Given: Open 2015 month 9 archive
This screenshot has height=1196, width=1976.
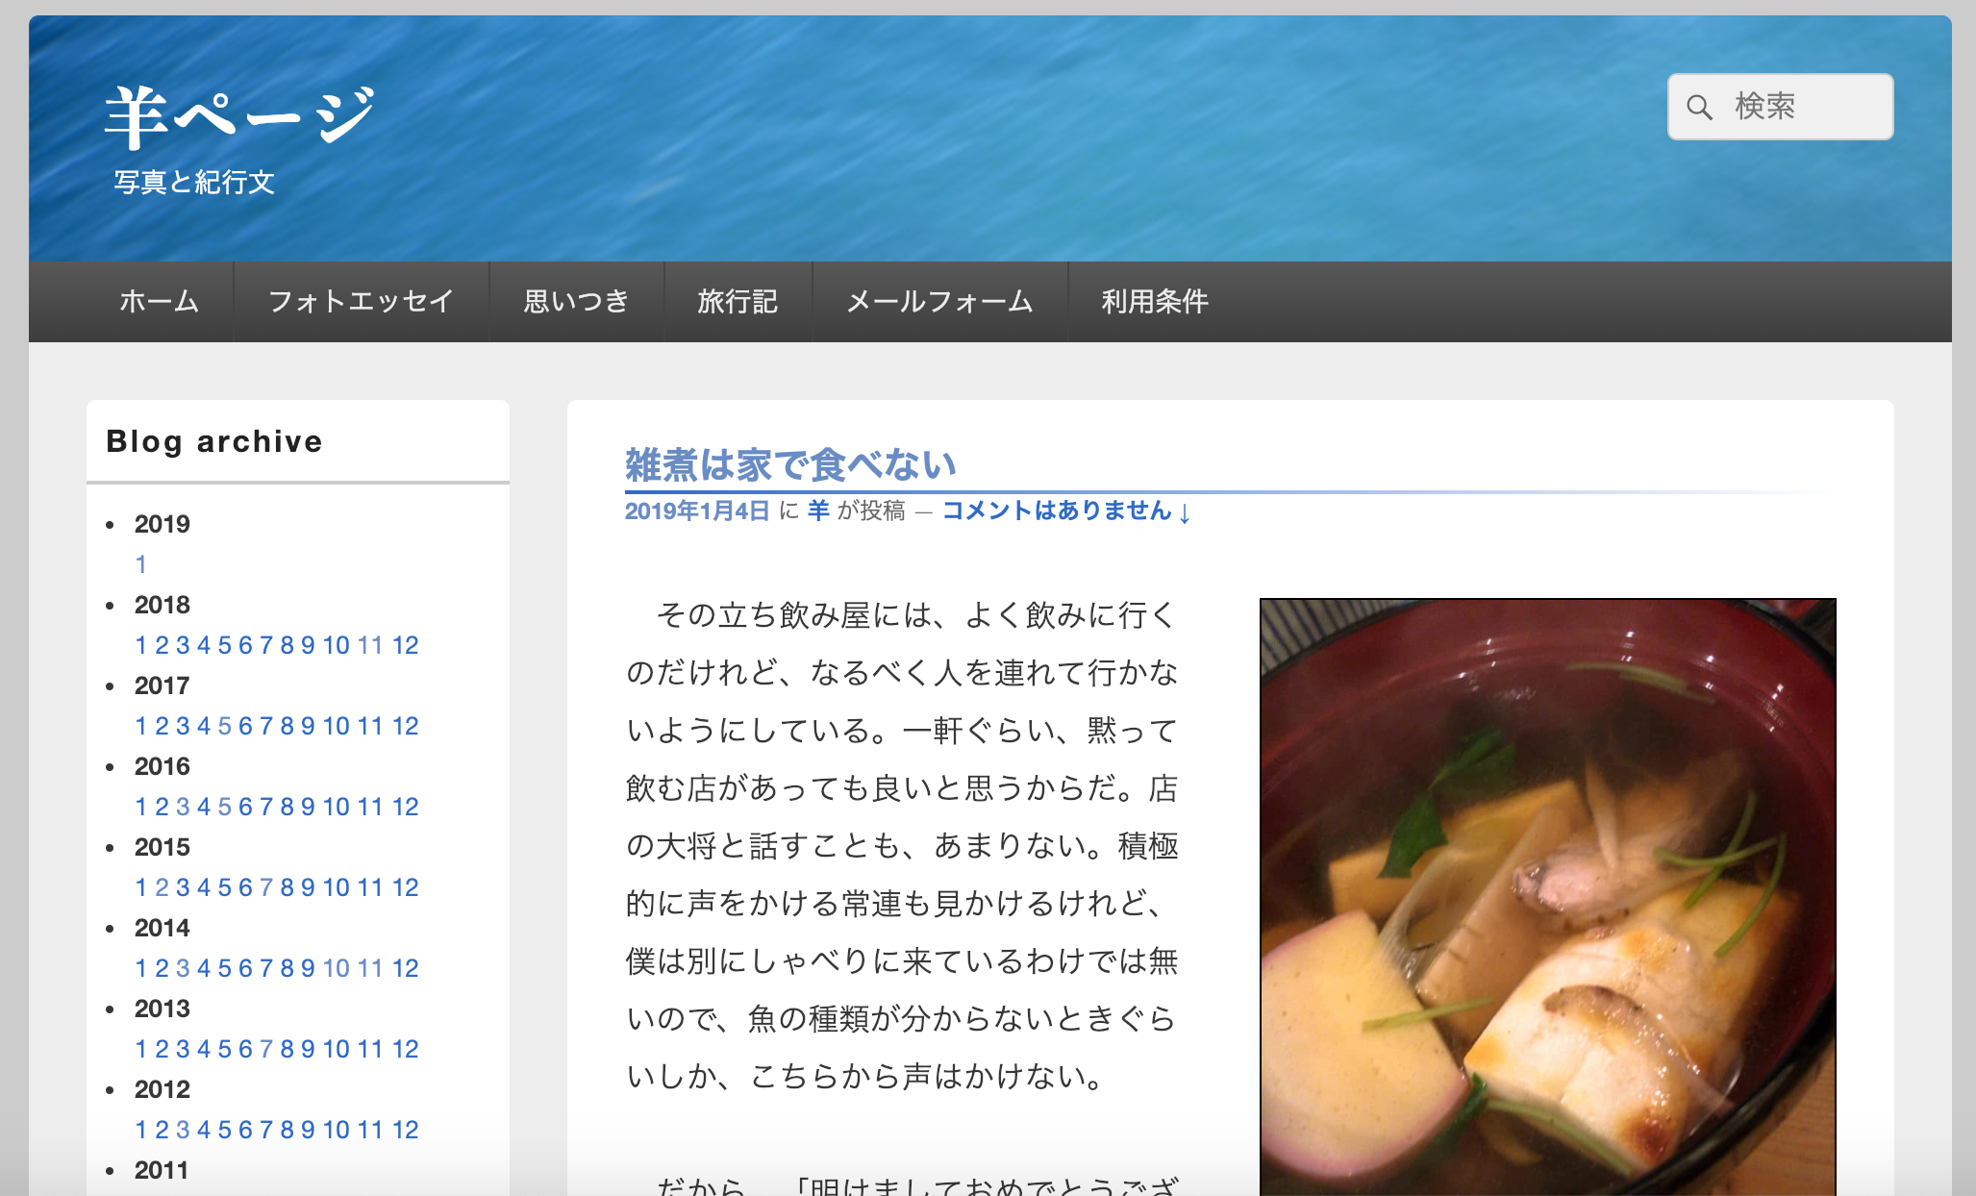Looking at the screenshot, I should (x=308, y=887).
